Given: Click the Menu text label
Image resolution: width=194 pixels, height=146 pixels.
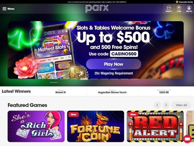Looking at the screenshot, I should point(11,9).
